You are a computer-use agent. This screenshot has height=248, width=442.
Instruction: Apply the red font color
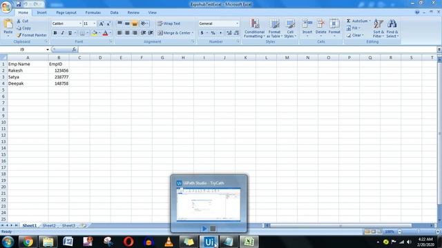pos(105,33)
